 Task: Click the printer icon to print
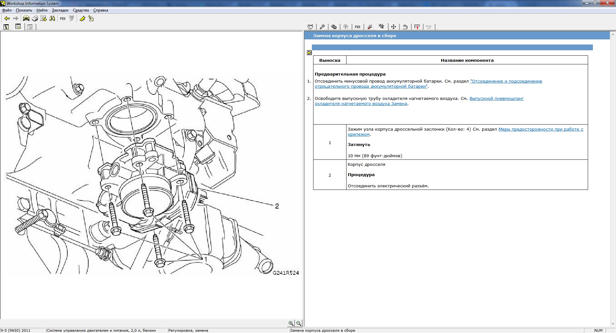pyautogui.click(x=35, y=19)
